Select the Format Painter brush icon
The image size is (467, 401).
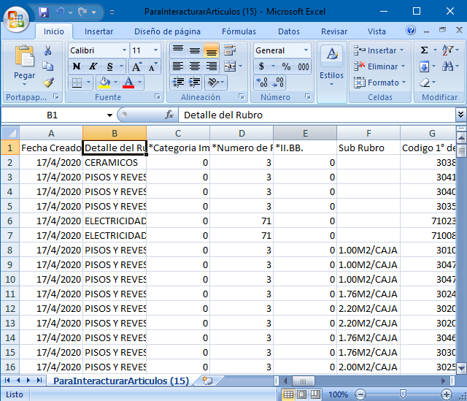(48, 83)
